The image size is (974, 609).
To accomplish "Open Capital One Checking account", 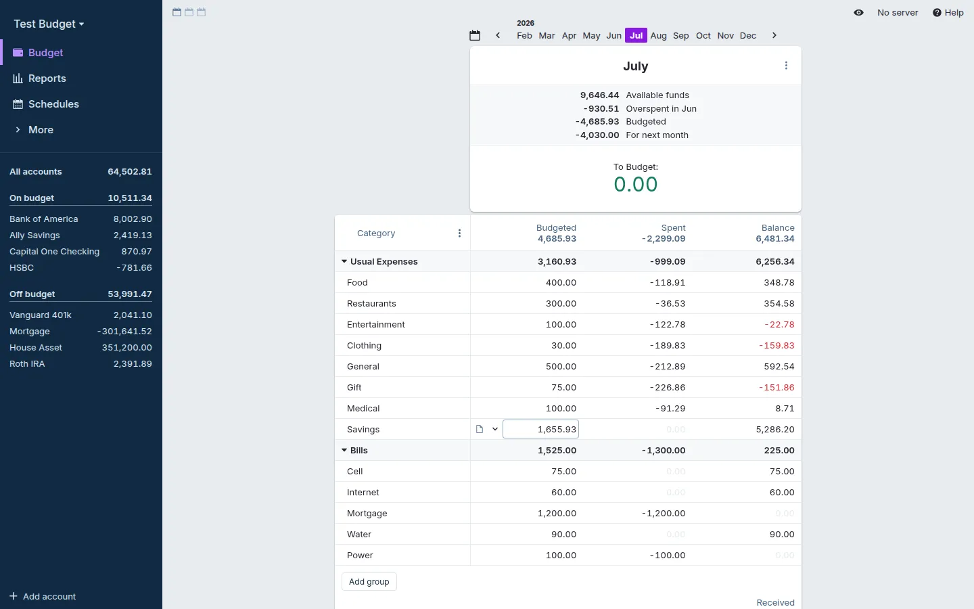I will 80,252.
